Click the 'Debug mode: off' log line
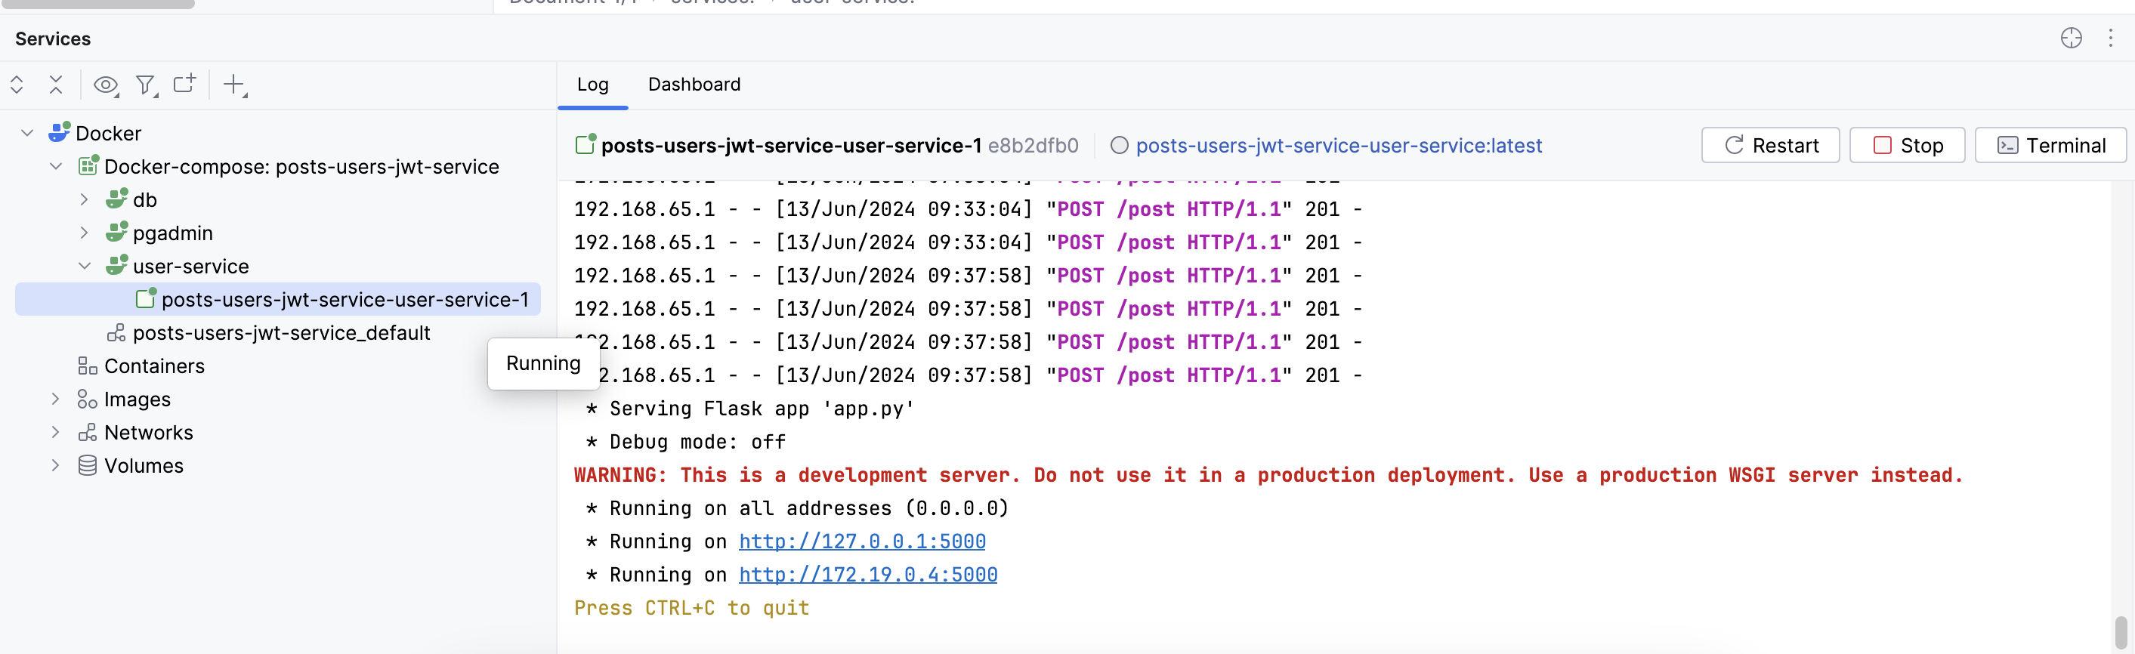 685,442
